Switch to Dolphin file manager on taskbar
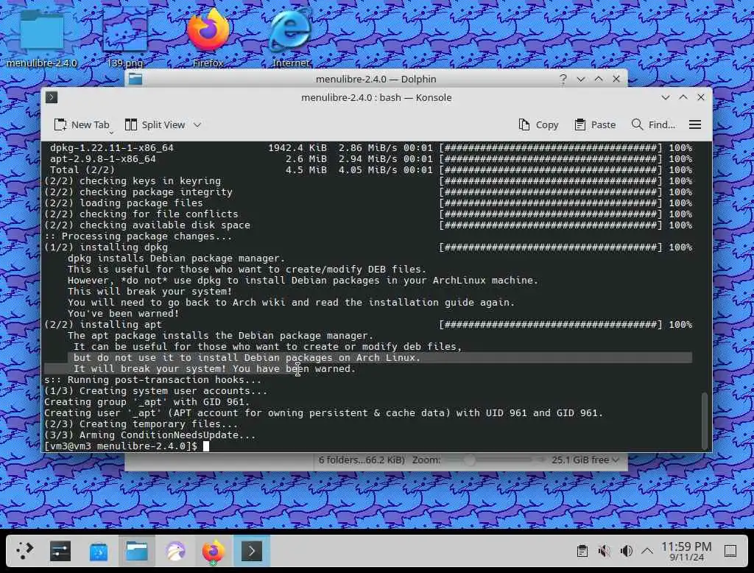Screen dimensions: 754x573 pyautogui.click(x=137, y=551)
